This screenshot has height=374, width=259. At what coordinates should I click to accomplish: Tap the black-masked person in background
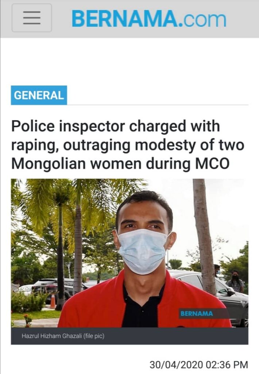[x=235, y=282]
